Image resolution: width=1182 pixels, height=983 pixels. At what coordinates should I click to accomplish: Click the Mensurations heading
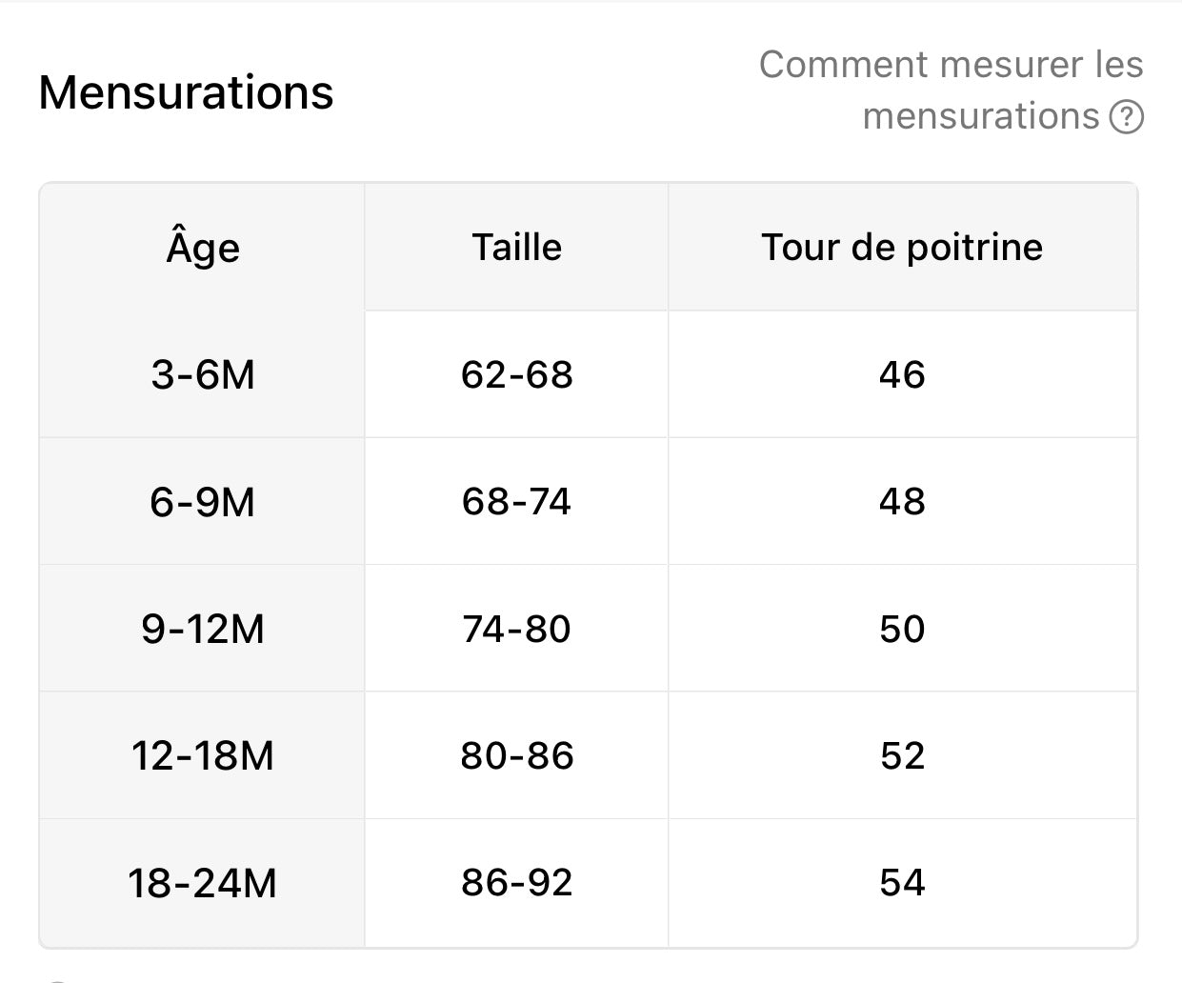pos(186,92)
